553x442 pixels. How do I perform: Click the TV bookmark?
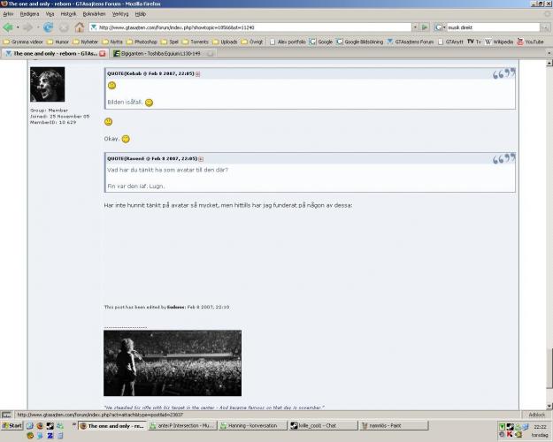(x=474, y=42)
